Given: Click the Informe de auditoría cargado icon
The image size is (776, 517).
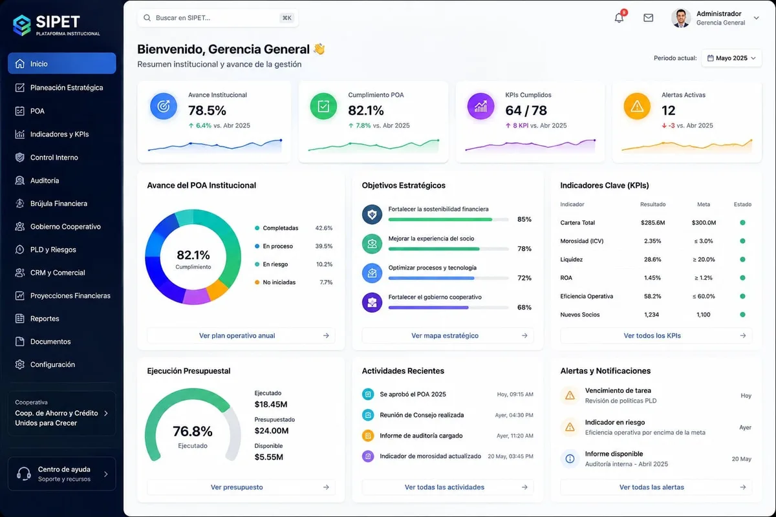Looking at the screenshot, I should (368, 436).
